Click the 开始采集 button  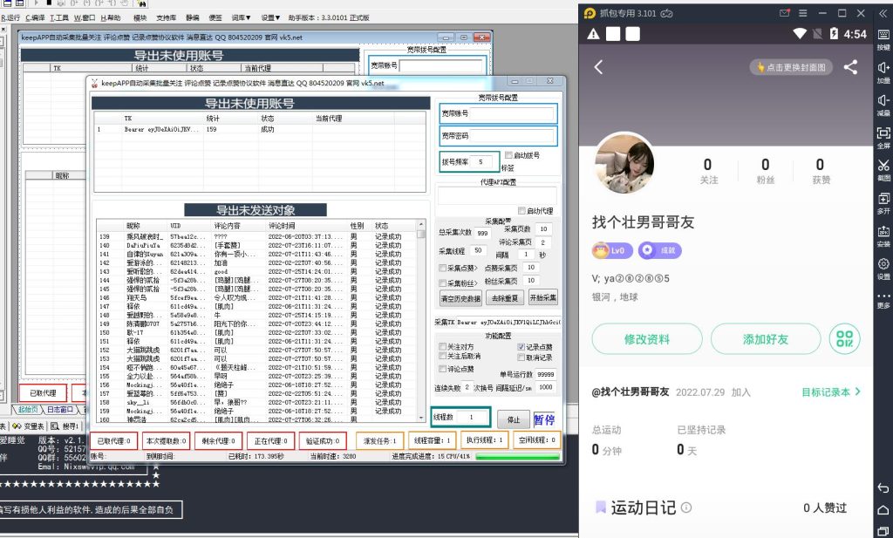(x=543, y=297)
